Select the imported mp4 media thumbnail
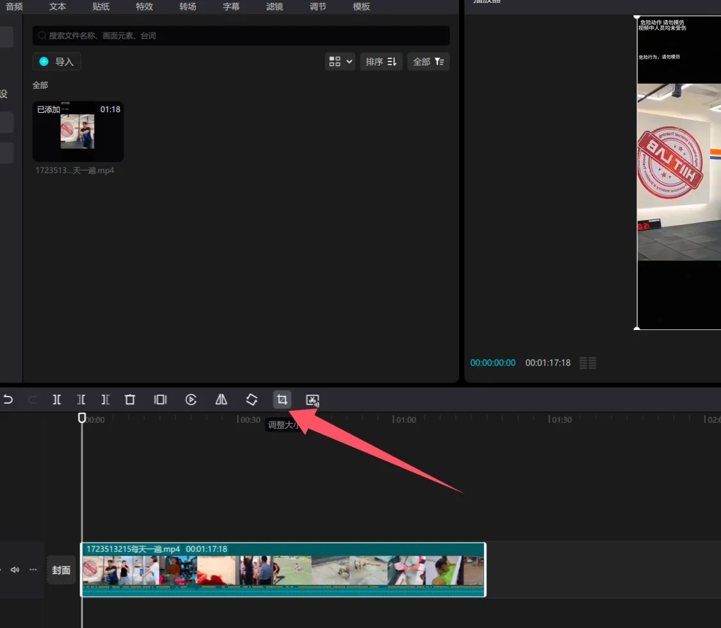 (78, 131)
